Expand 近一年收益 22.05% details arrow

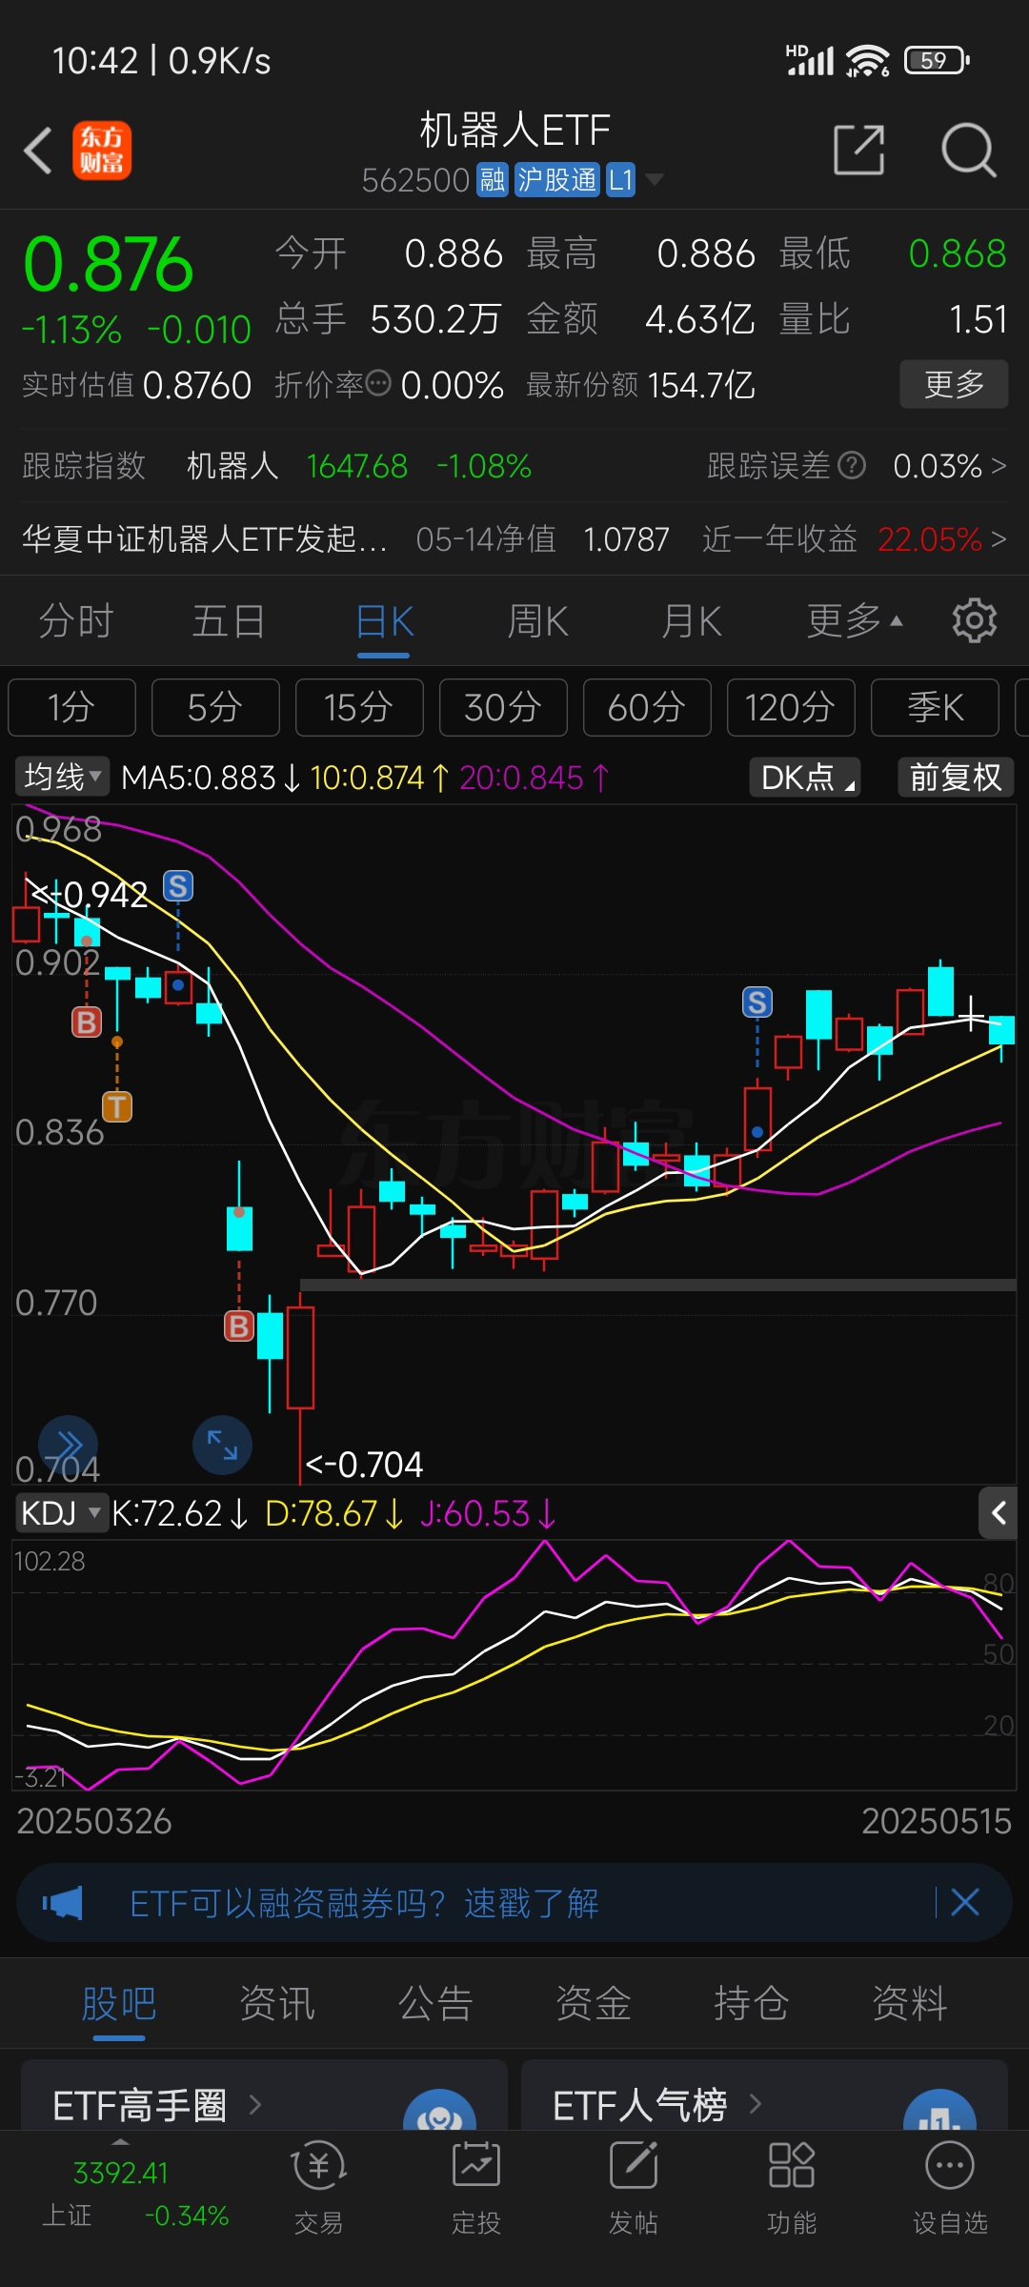coord(999,539)
